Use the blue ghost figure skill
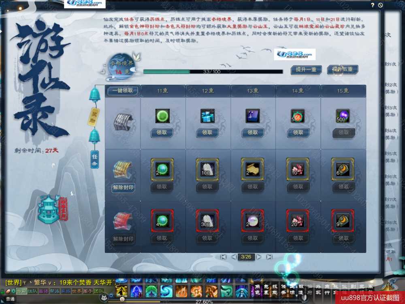405x304 pixels. (x=136, y=291)
